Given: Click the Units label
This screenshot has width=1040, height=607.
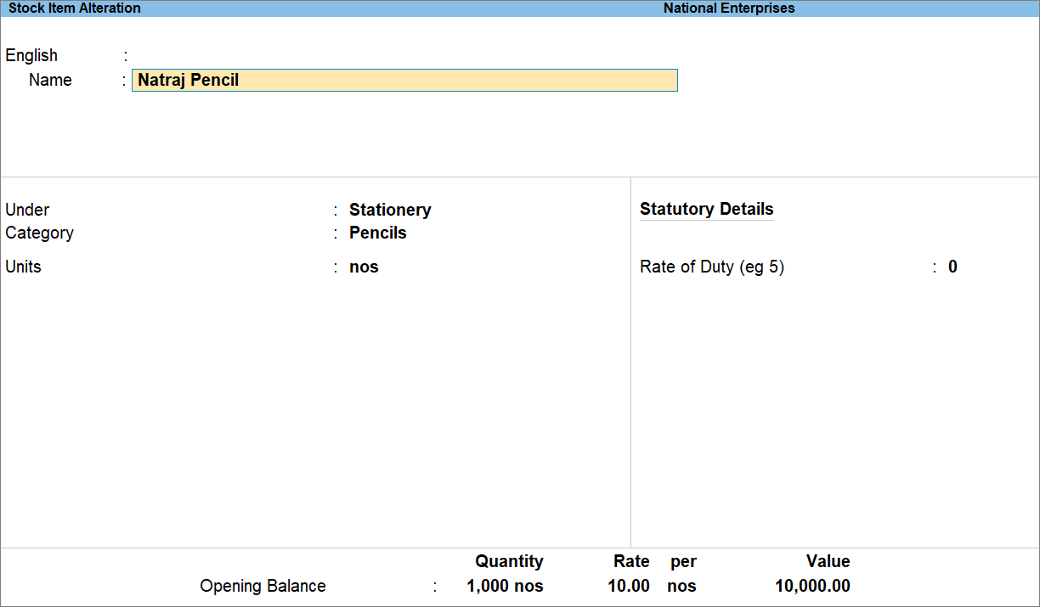Looking at the screenshot, I should coord(23,267).
